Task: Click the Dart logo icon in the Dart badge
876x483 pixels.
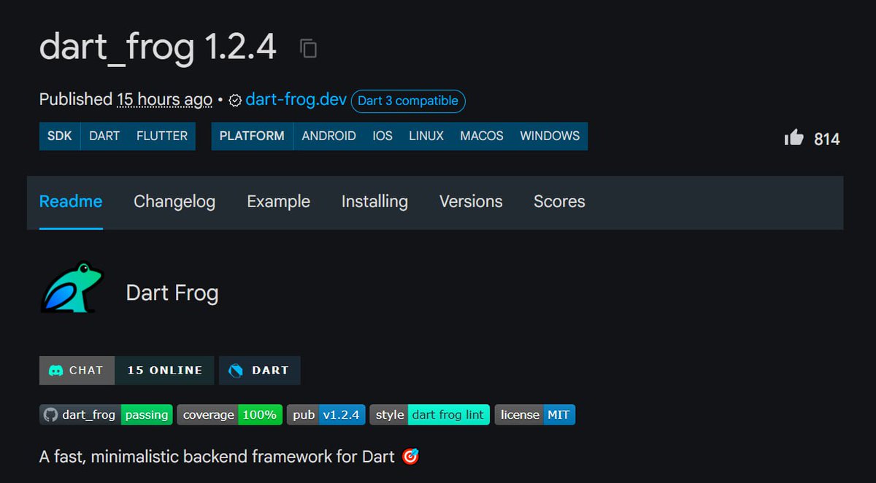Action: coord(235,370)
